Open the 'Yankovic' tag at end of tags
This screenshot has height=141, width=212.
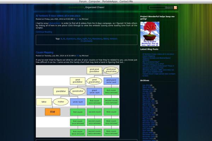pos(113,39)
